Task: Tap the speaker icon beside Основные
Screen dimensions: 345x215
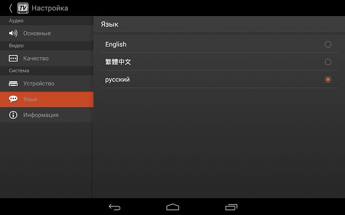Action: [13, 33]
